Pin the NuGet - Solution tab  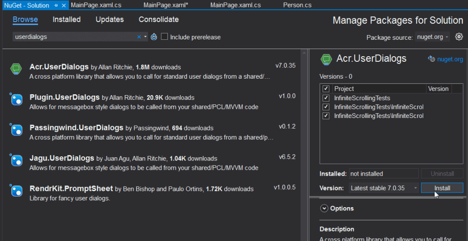click(56, 5)
